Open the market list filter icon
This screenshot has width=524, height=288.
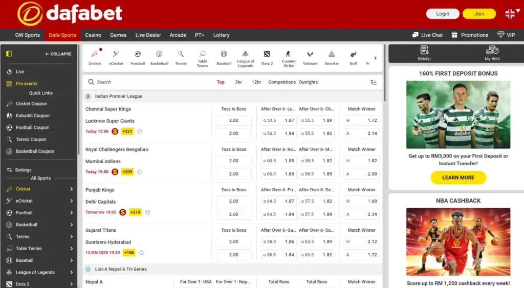coord(374,82)
